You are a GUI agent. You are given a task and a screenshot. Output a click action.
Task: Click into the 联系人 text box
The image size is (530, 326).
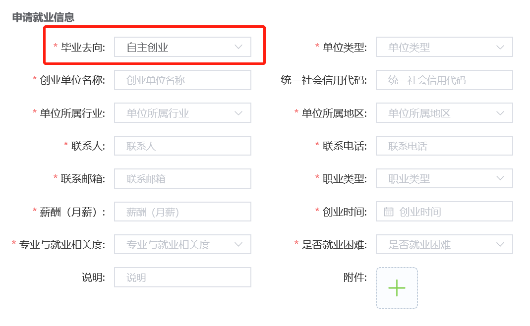[x=182, y=146]
